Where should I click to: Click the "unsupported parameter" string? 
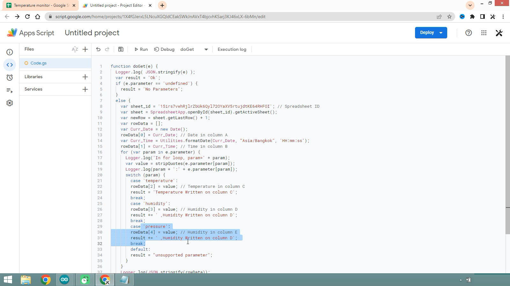181,255
